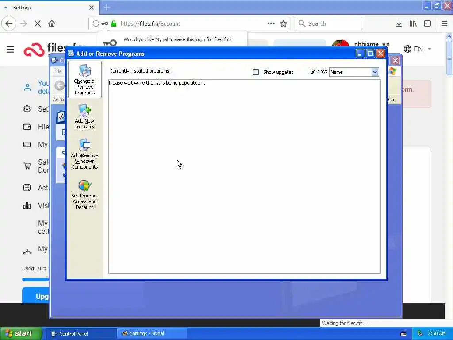Open a new browser tab
The height and width of the screenshot is (340, 453).
pyautogui.click(x=107, y=7)
